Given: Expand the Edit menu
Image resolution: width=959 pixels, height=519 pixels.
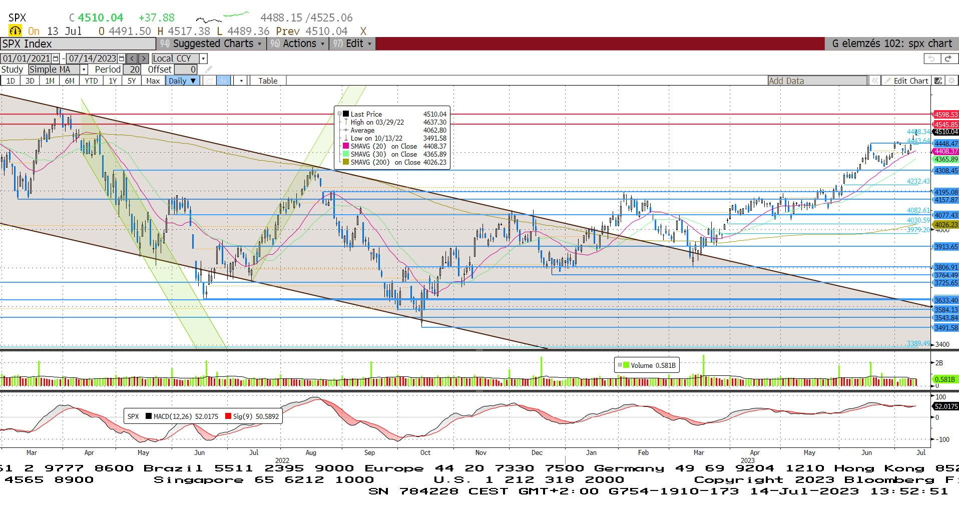Looking at the screenshot, I should pyautogui.click(x=353, y=44).
